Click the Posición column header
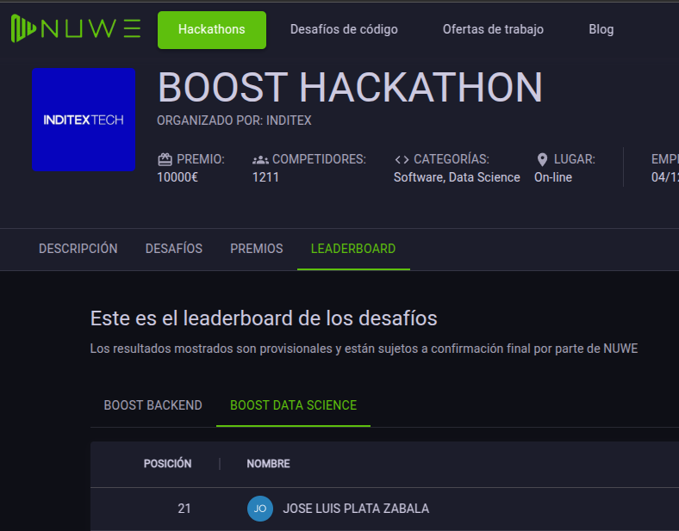 (167, 464)
